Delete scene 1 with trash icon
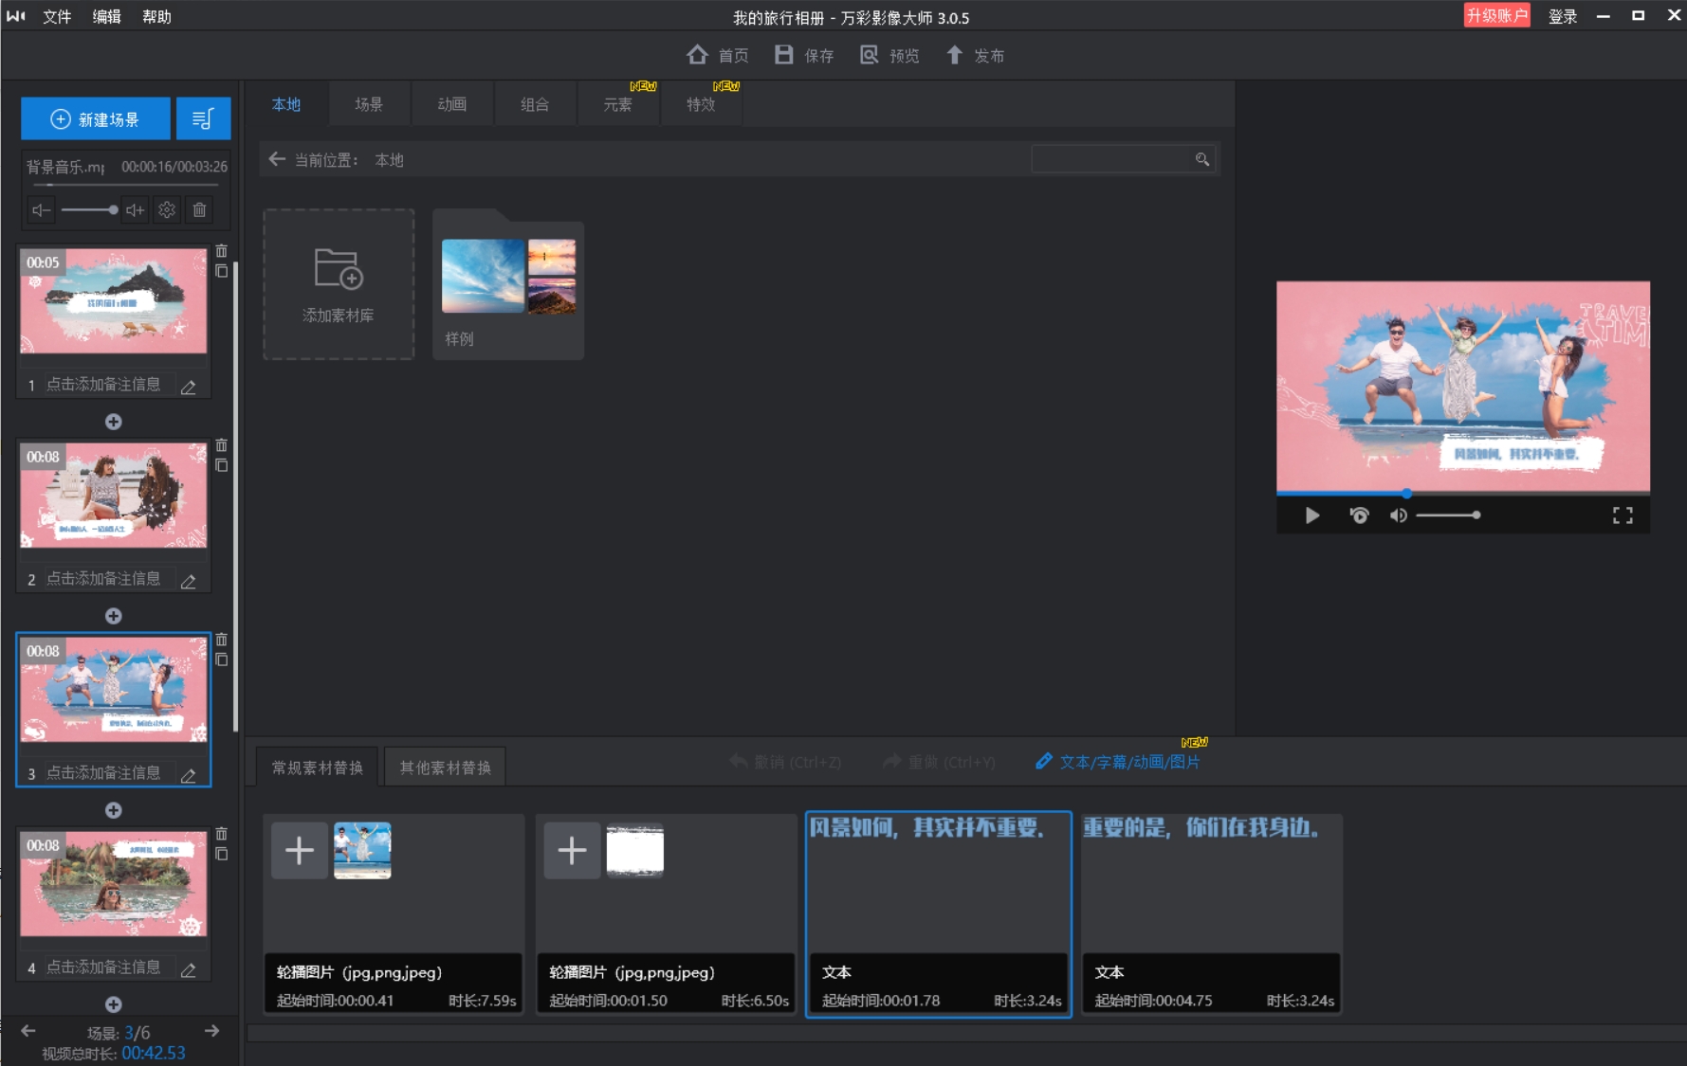This screenshot has width=1687, height=1066. (221, 251)
